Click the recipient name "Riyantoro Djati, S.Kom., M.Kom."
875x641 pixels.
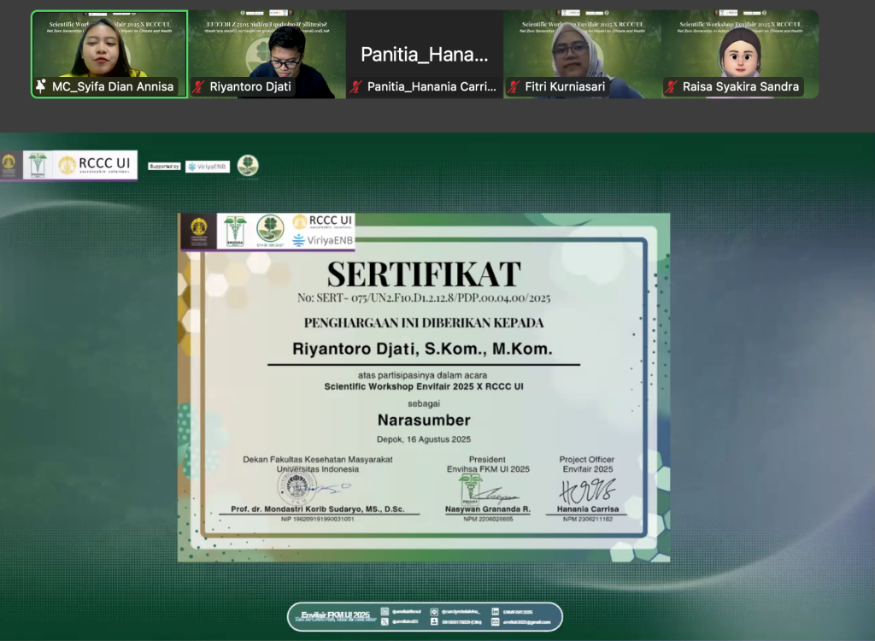[422, 349]
